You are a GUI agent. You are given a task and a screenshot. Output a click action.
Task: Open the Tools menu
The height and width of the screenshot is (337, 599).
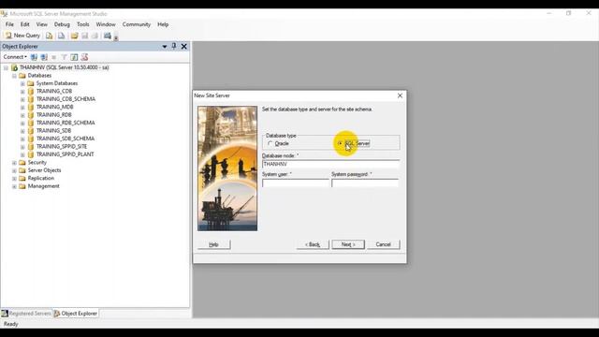coord(83,24)
